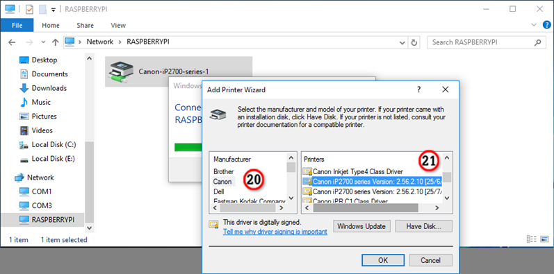554x274 pixels.
Task: Click the Local Disk (C:) drive icon
Action: [24, 144]
